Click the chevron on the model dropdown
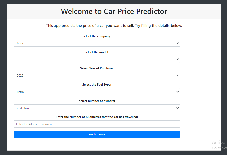 178,59
